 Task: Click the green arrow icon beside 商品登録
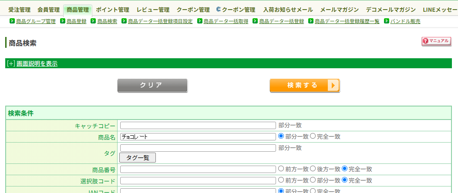(x=63, y=21)
